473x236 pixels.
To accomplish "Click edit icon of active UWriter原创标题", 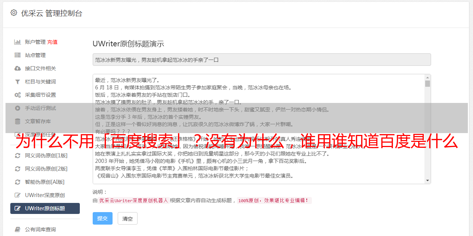I will [x=17, y=208].
